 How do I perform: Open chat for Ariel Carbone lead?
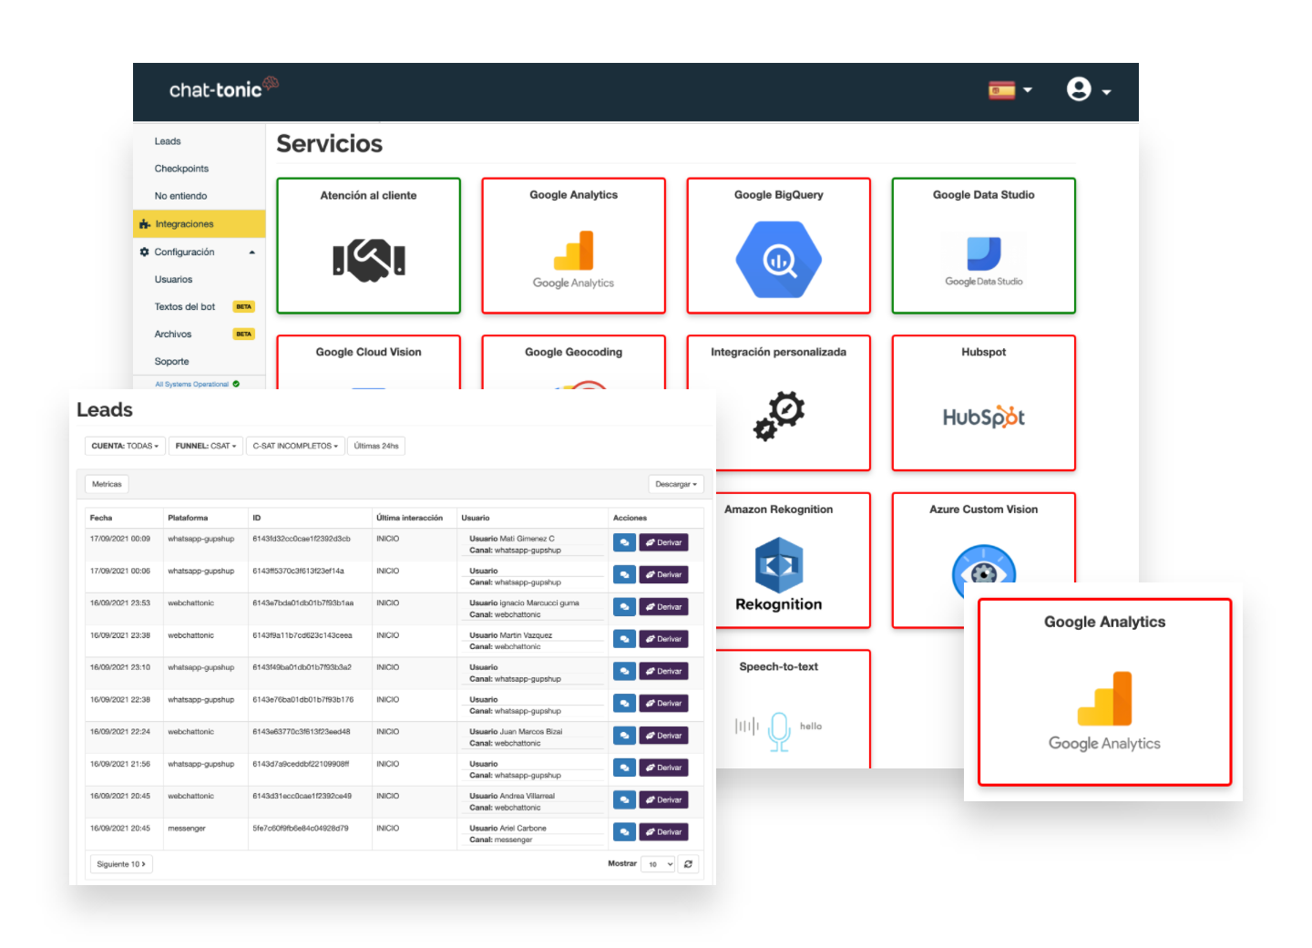click(624, 832)
